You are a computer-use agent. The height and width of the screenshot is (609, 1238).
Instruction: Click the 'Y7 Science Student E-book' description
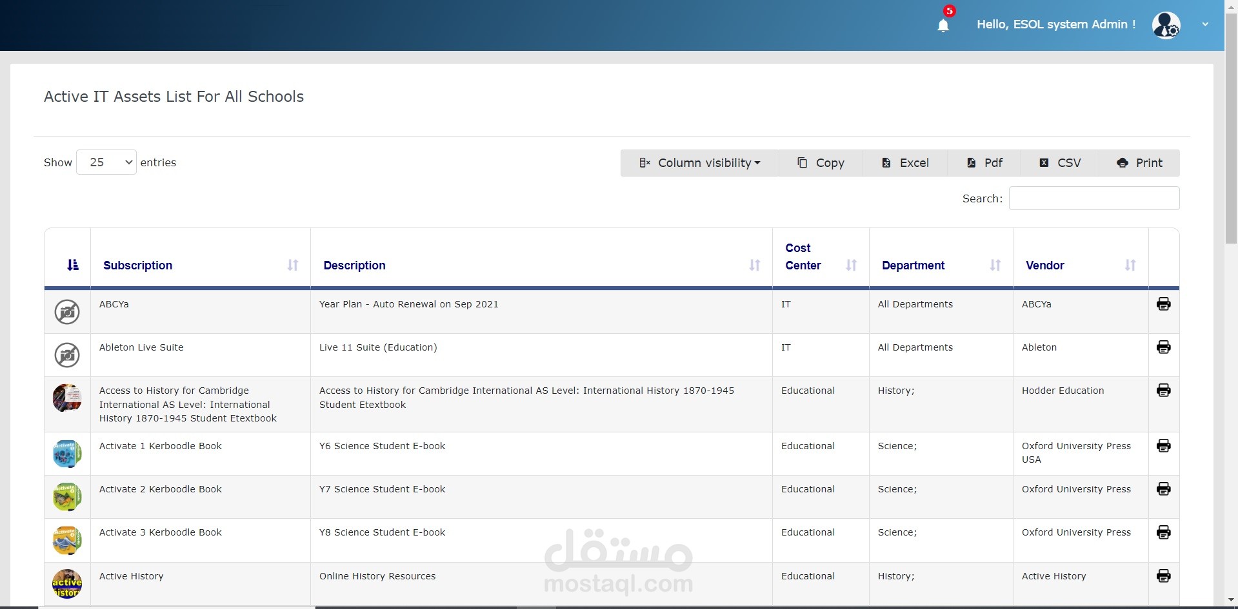[383, 489]
